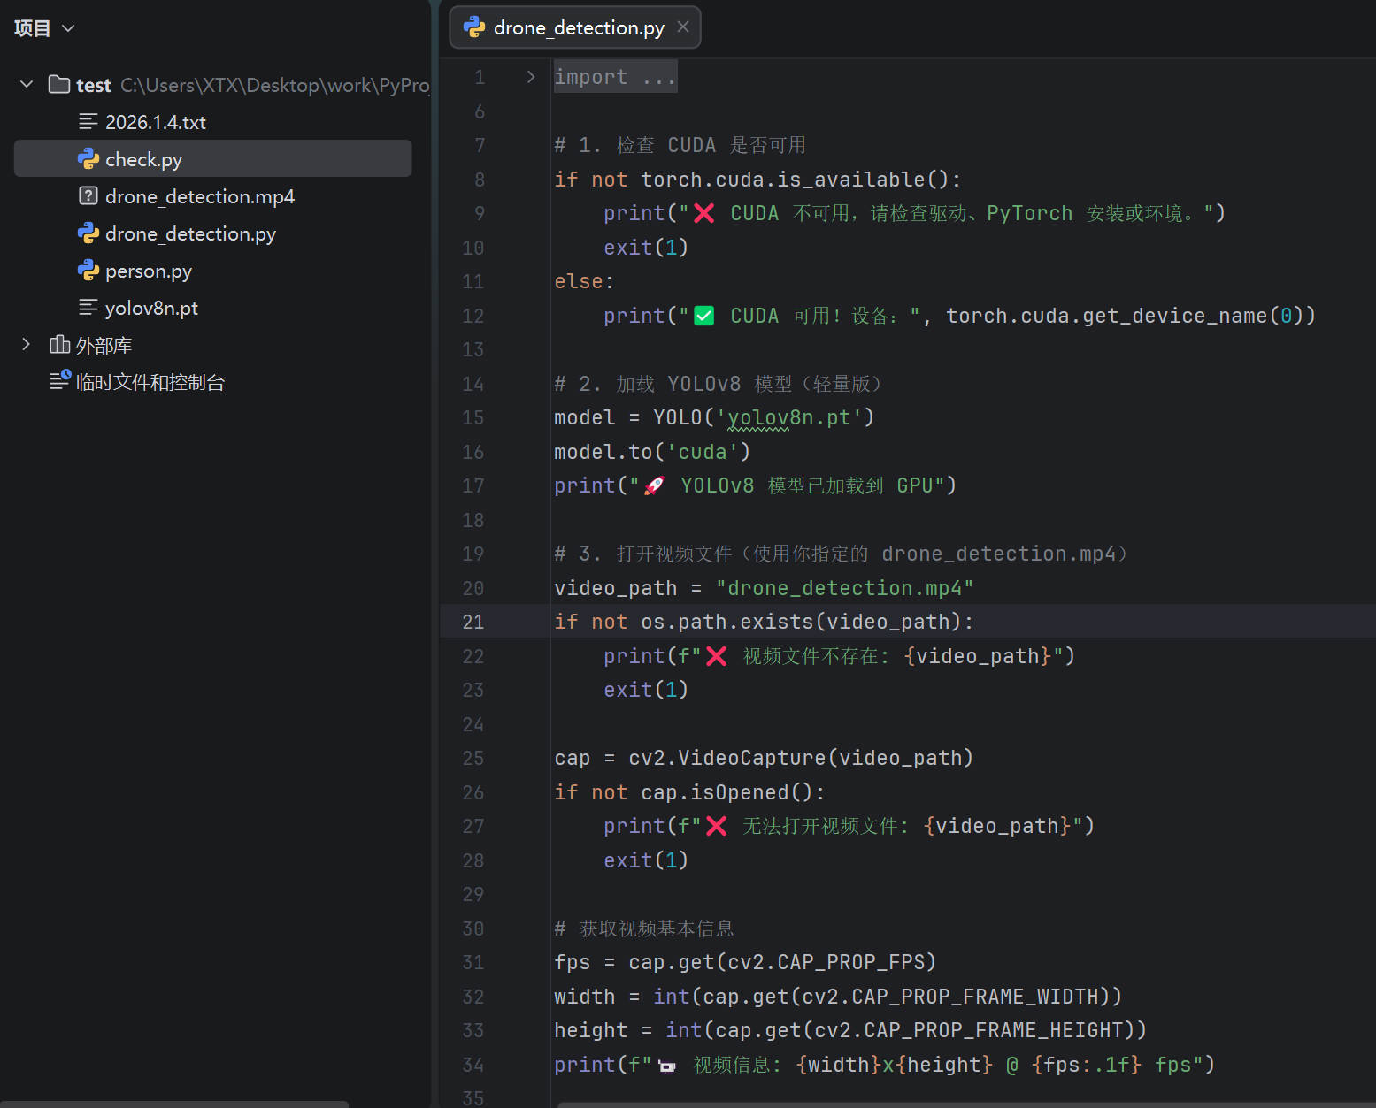Click Python icon beside drone_detection.py in tree
The image size is (1376, 1108).
tap(88, 233)
